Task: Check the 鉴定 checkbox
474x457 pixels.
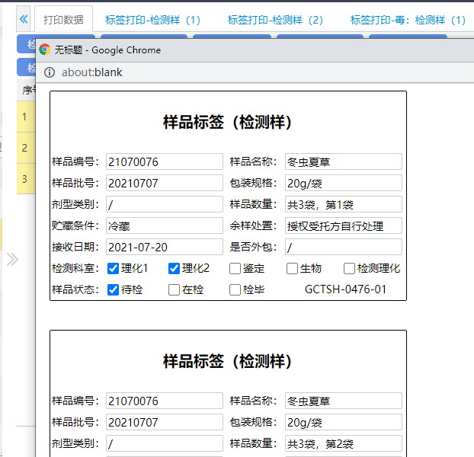Action: tap(235, 268)
